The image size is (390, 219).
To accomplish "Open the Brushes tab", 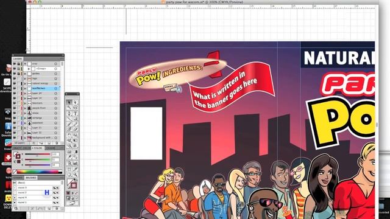I will 31,178.
